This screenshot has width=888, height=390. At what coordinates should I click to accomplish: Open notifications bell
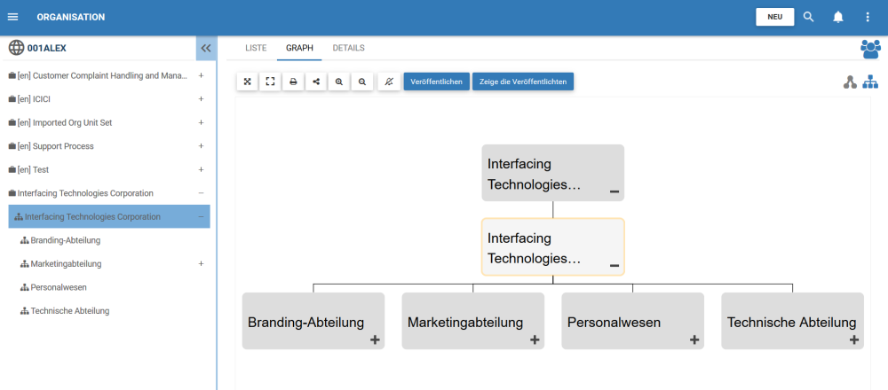837,17
